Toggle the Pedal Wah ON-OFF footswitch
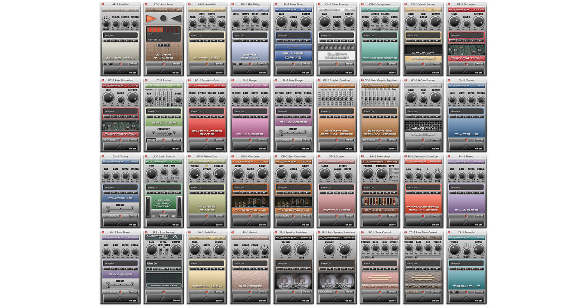587x308 pixels. coord(207,299)
